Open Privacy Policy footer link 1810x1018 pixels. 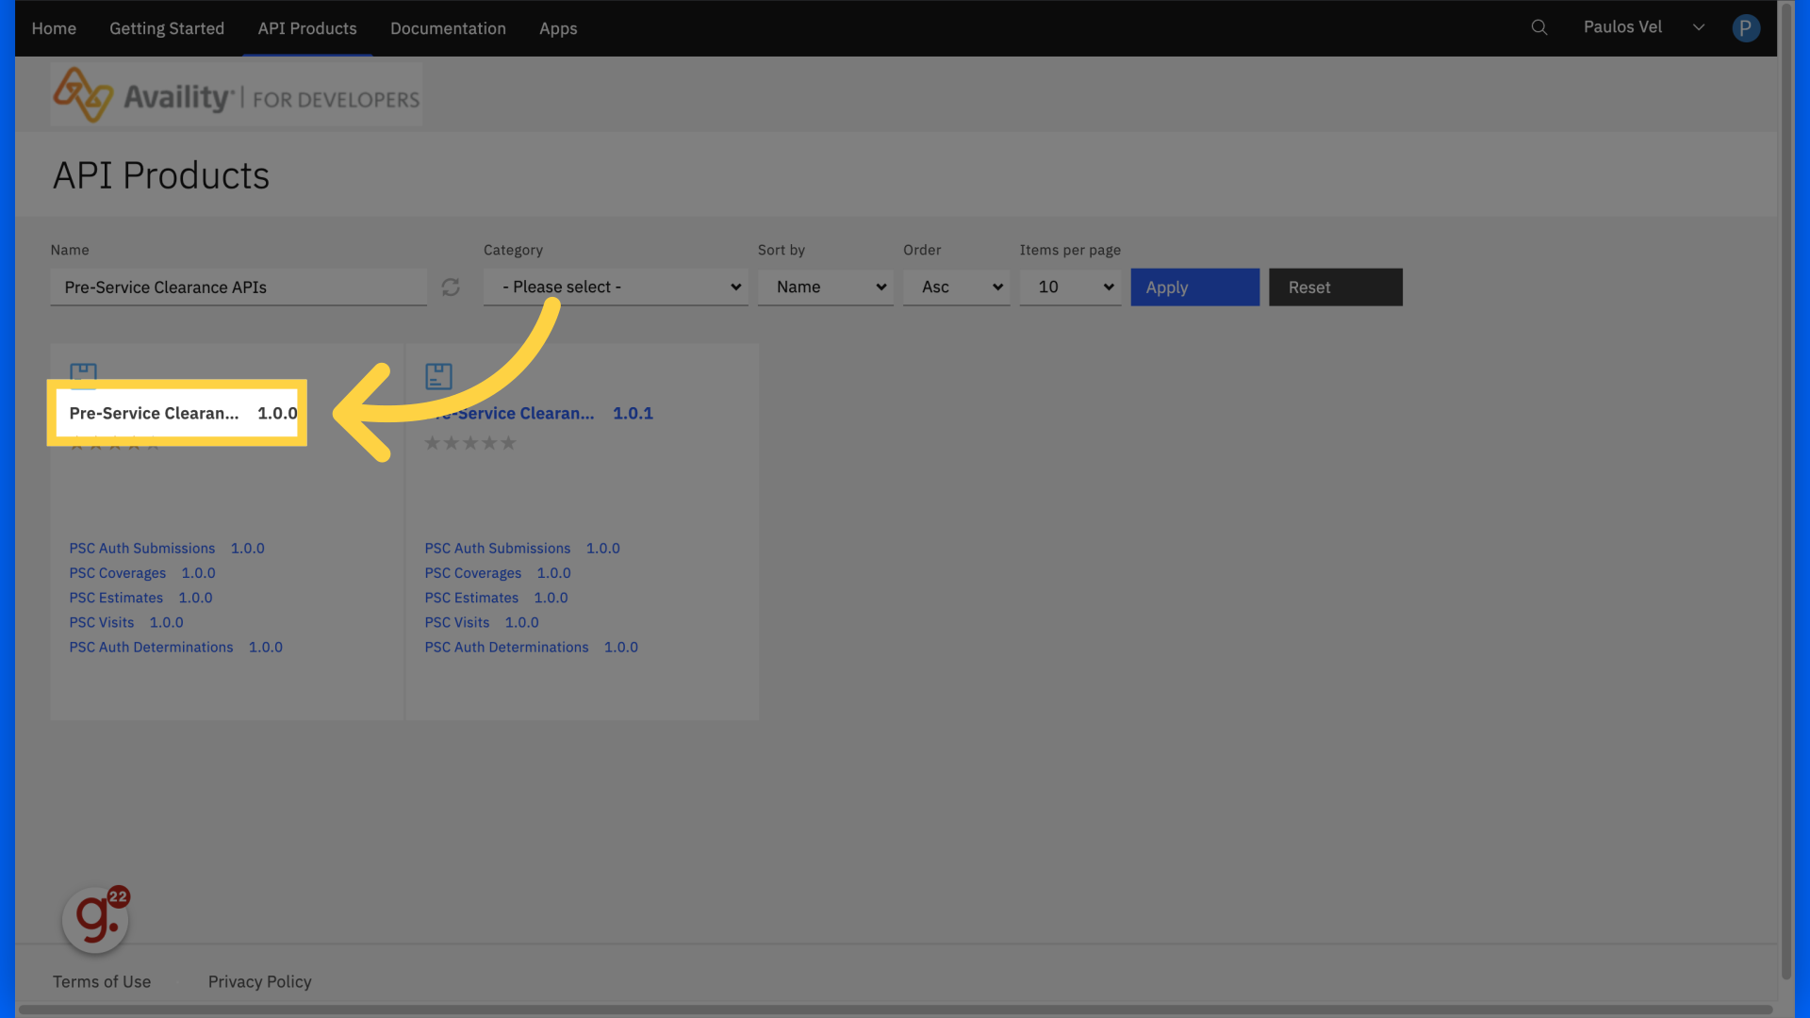[259, 981]
